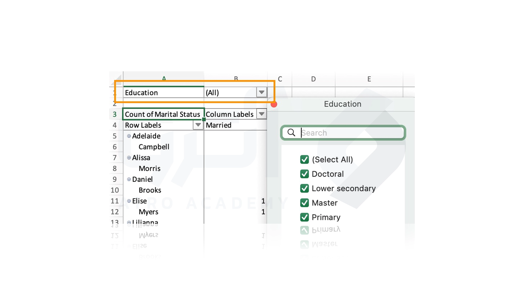
Task: Select row 5 header
Action: tap(115, 136)
